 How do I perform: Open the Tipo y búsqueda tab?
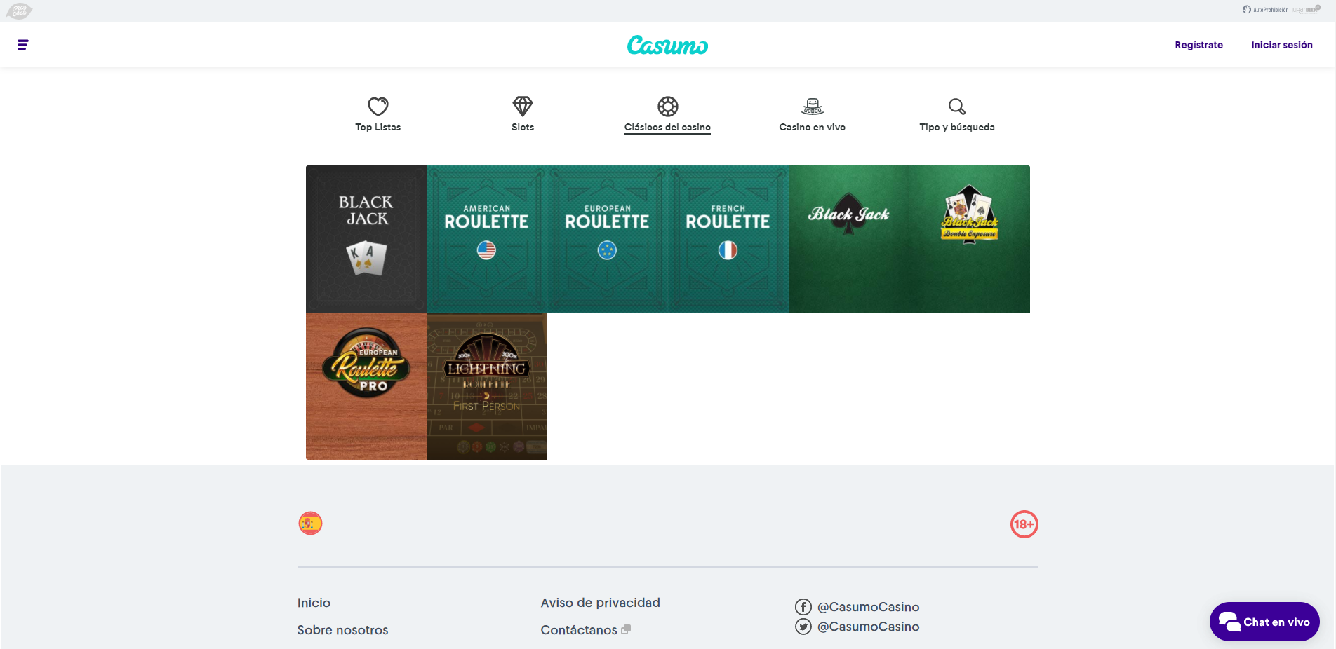click(957, 128)
